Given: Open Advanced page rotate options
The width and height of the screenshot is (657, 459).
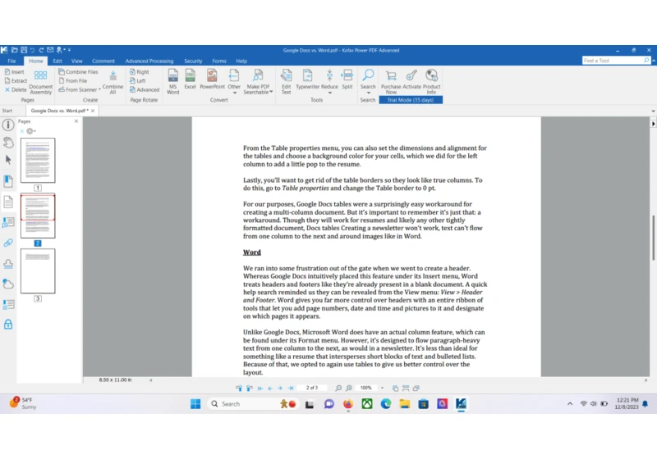Looking at the screenshot, I should [x=145, y=89].
